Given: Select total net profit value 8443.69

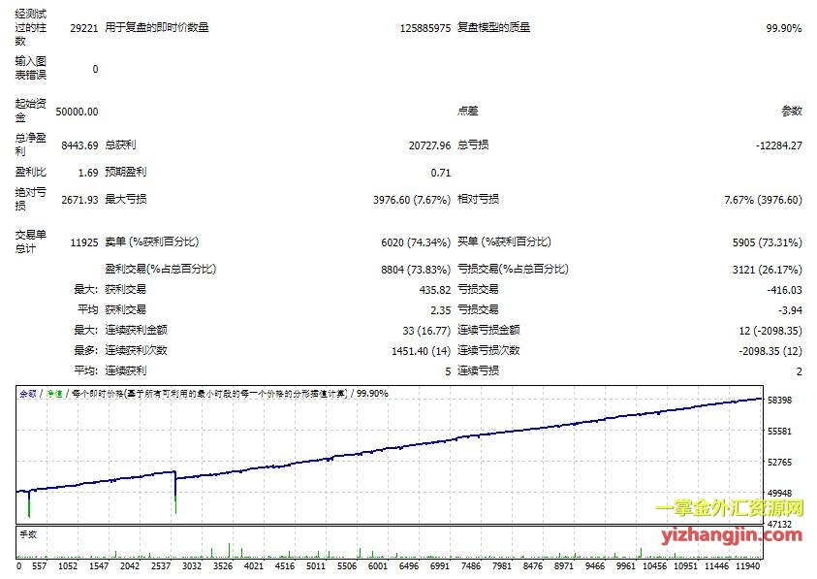Looking at the screenshot, I should tap(79, 145).
